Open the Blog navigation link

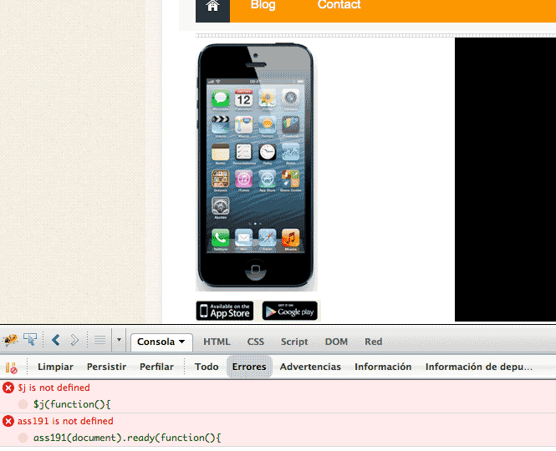(263, 5)
